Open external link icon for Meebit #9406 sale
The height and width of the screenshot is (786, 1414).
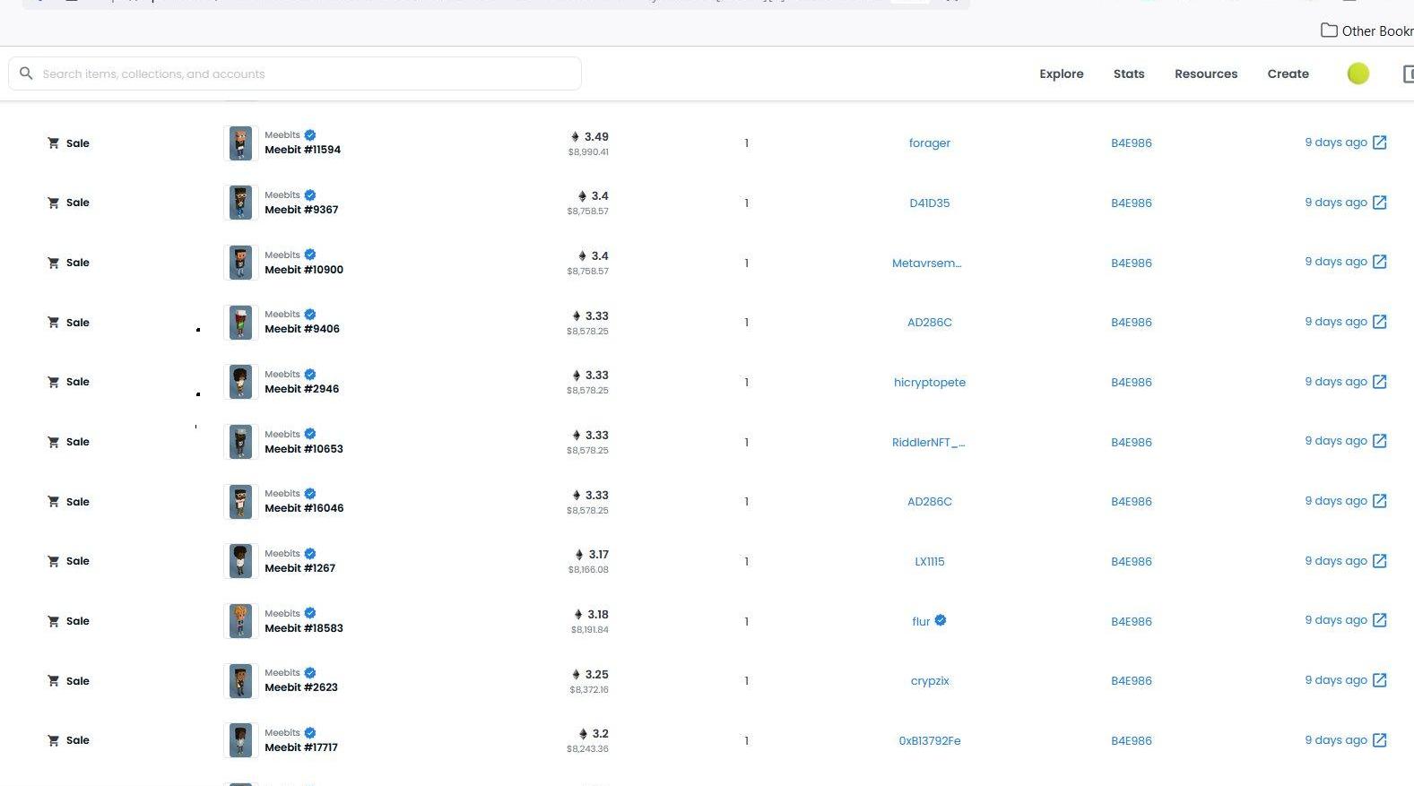[1379, 322]
